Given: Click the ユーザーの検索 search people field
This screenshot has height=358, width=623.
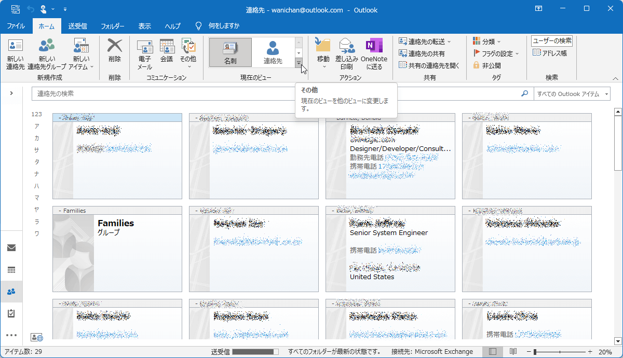Looking at the screenshot, I should (x=552, y=41).
